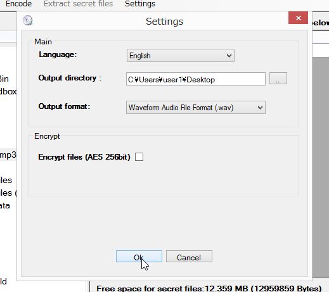The width and height of the screenshot is (329, 292).
Task: Click the Language dropdown arrow
Action: (229, 56)
